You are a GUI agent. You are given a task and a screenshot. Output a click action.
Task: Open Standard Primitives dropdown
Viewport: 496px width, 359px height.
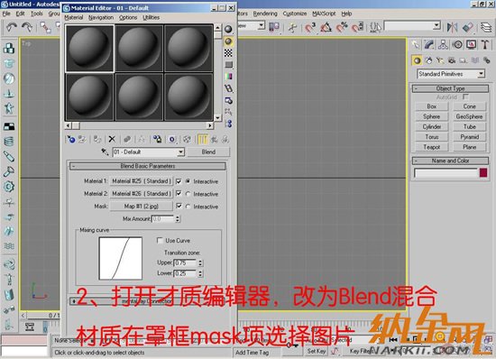point(481,74)
